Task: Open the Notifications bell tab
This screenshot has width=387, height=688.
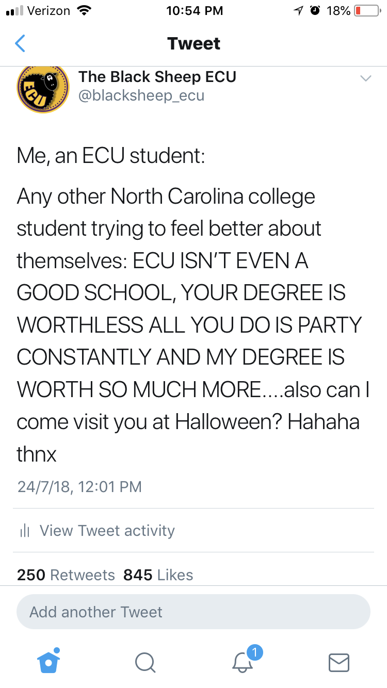Action: click(x=243, y=662)
